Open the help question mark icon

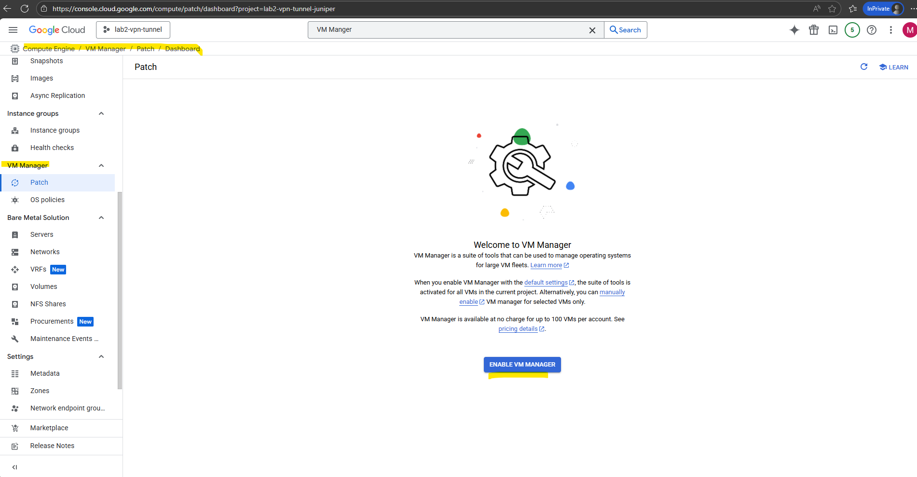pos(872,30)
